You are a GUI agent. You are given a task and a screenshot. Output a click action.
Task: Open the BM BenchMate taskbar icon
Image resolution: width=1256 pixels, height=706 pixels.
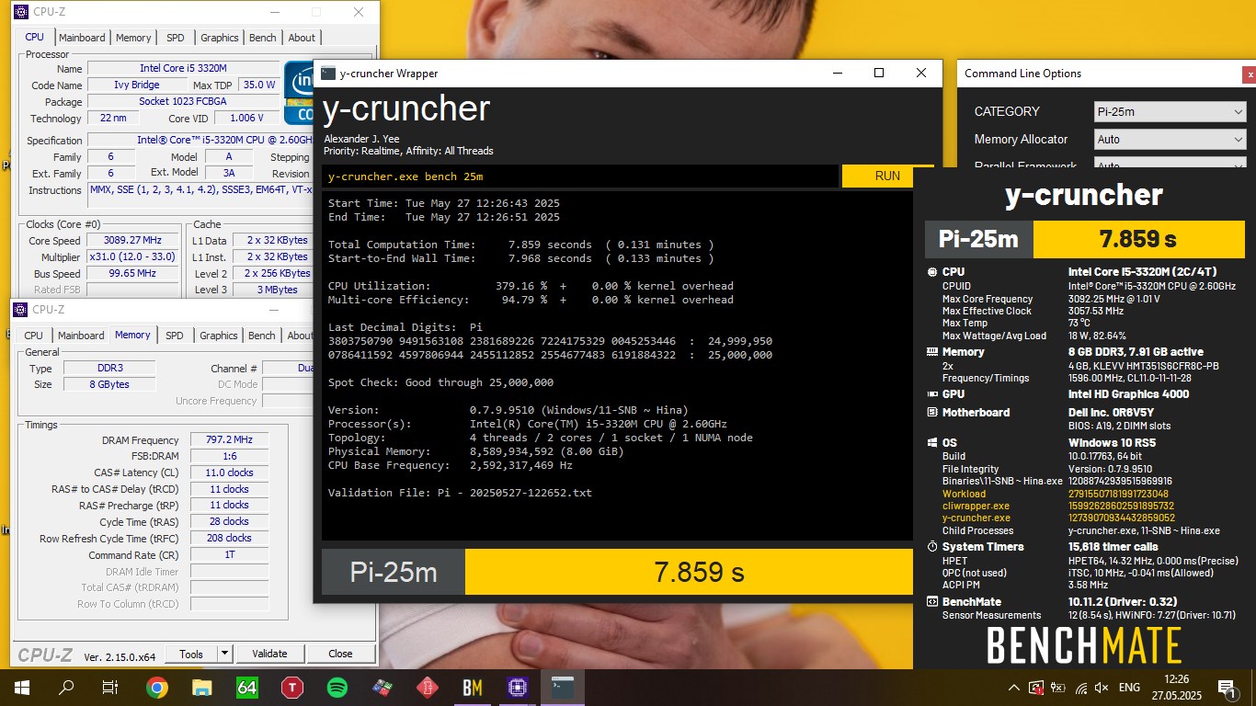[473, 687]
